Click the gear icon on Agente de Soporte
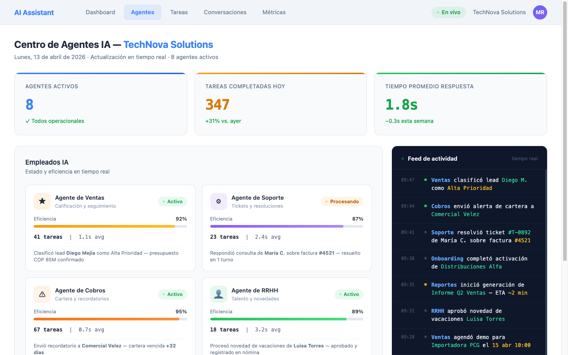The image size is (568, 355). 218,201
